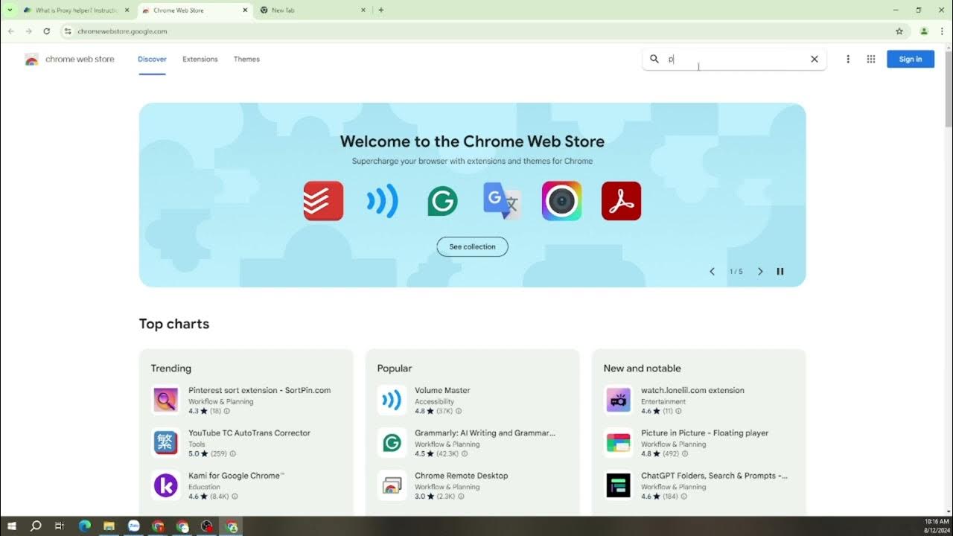The width and height of the screenshot is (953, 536).
Task: Click the Pinterest sort extension icon
Action: pos(165,400)
